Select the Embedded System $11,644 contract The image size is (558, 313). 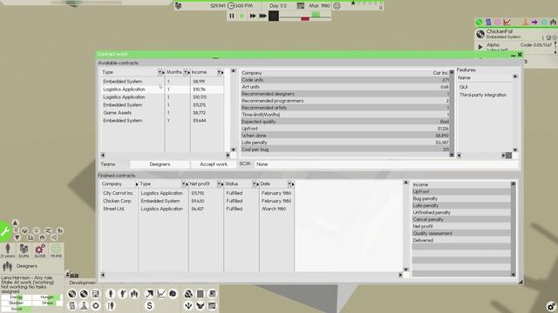tap(163, 121)
